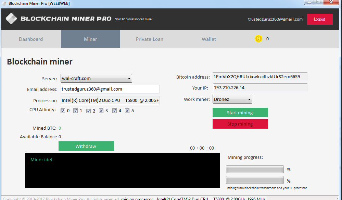Image resolution: width=342 pixels, height=200 pixels.
Task: Click the 'Miner idel.' console status text
Action: 42,160
